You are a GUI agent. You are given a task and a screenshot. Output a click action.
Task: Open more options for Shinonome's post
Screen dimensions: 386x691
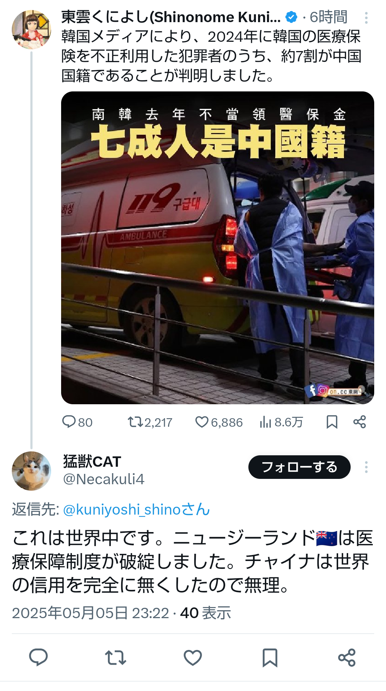[x=366, y=18]
